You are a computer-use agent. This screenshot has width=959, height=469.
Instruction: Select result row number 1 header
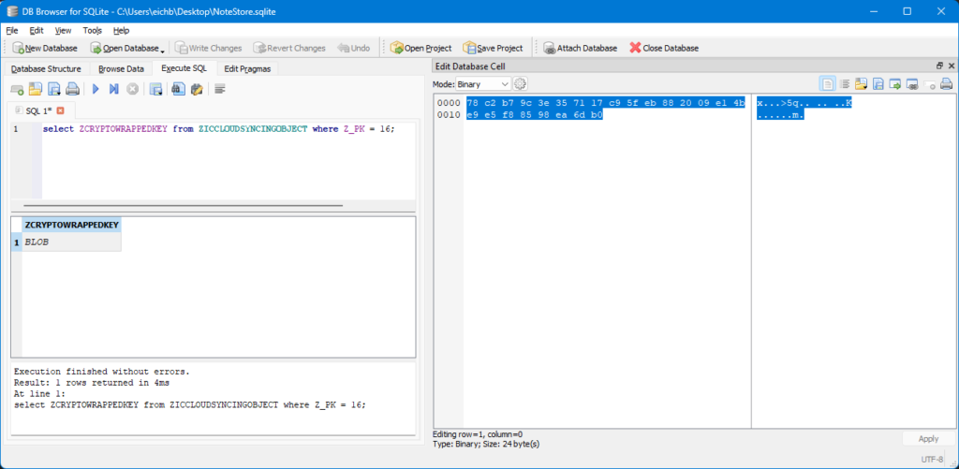tap(17, 242)
